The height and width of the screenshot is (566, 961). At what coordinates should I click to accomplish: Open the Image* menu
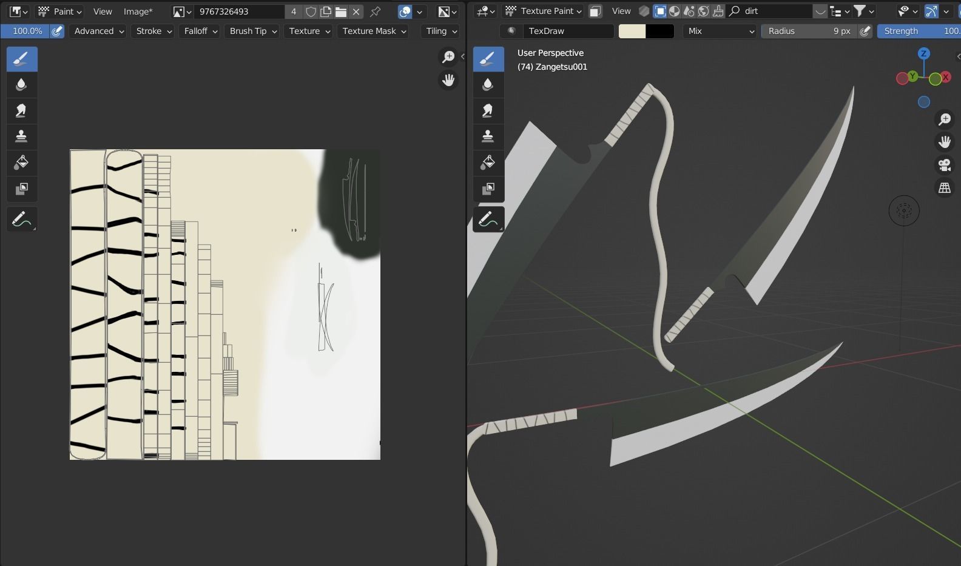pos(138,12)
